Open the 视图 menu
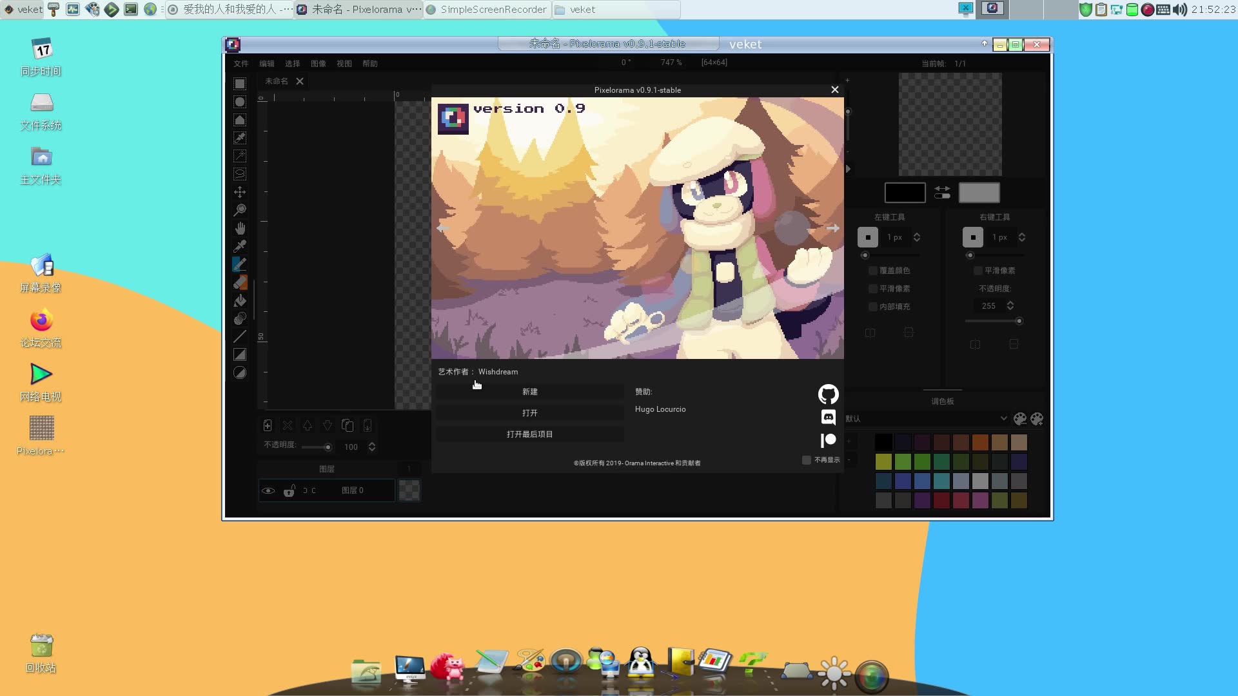This screenshot has width=1238, height=696. coord(344,64)
